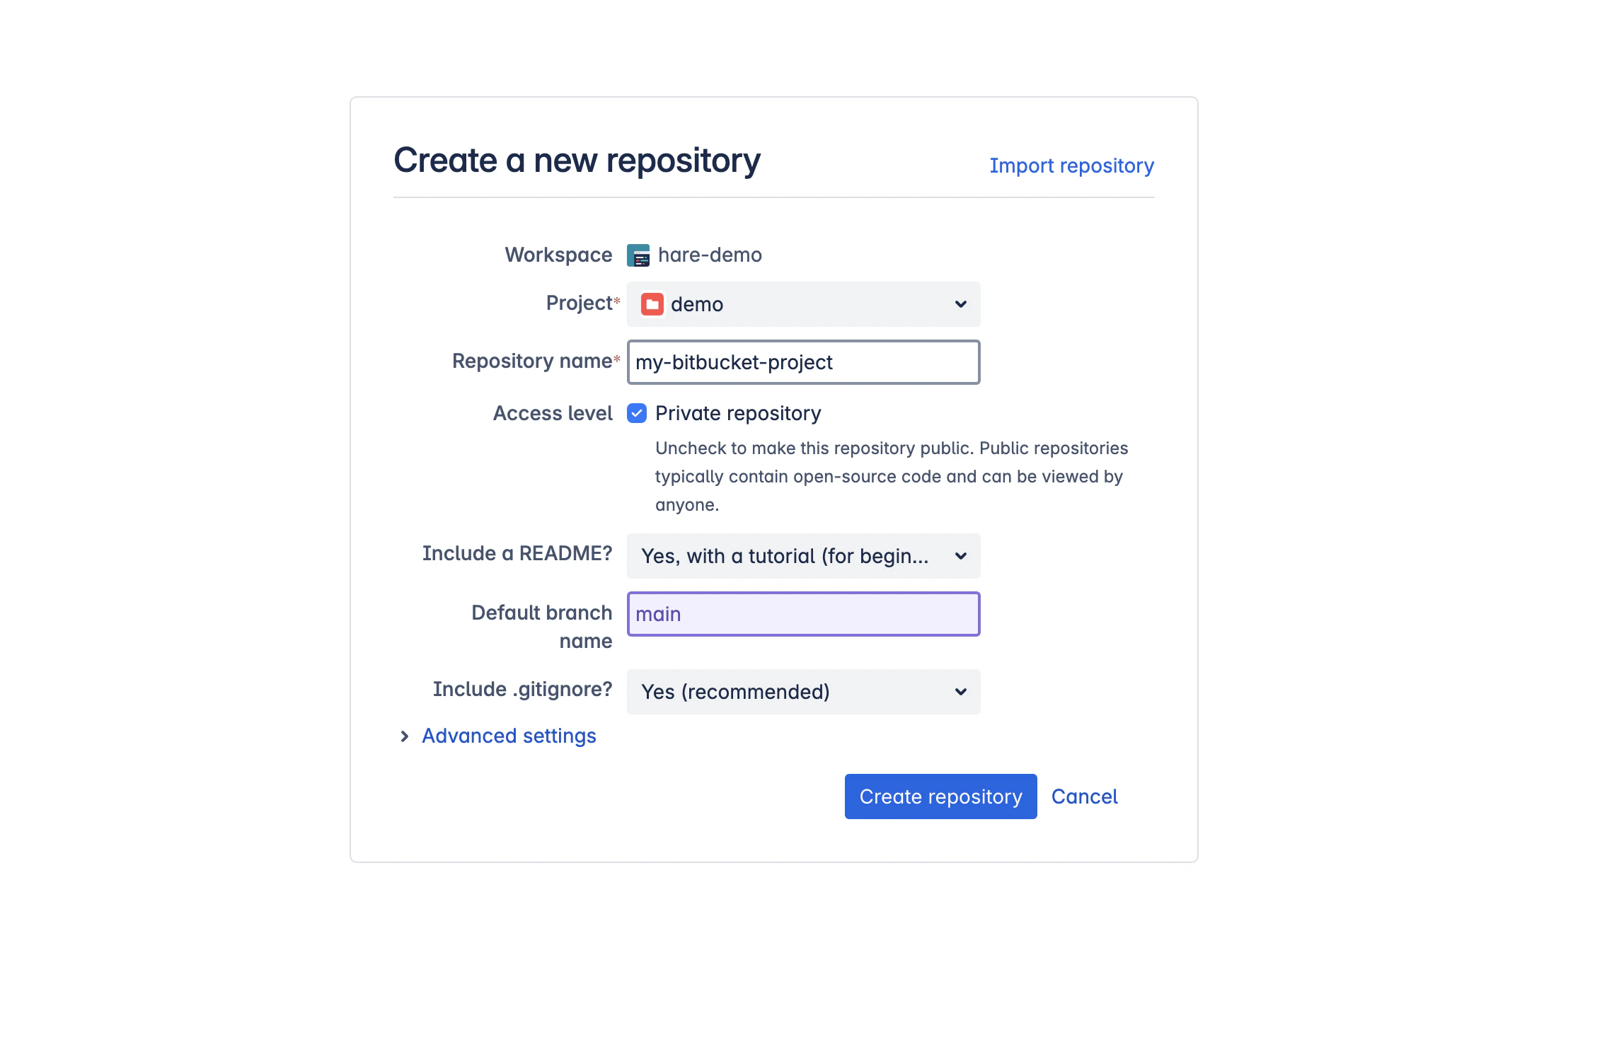The height and width of the screenshot is (1037, 1619).
Task: Click the Repository name input field
Action: (803, 362)
